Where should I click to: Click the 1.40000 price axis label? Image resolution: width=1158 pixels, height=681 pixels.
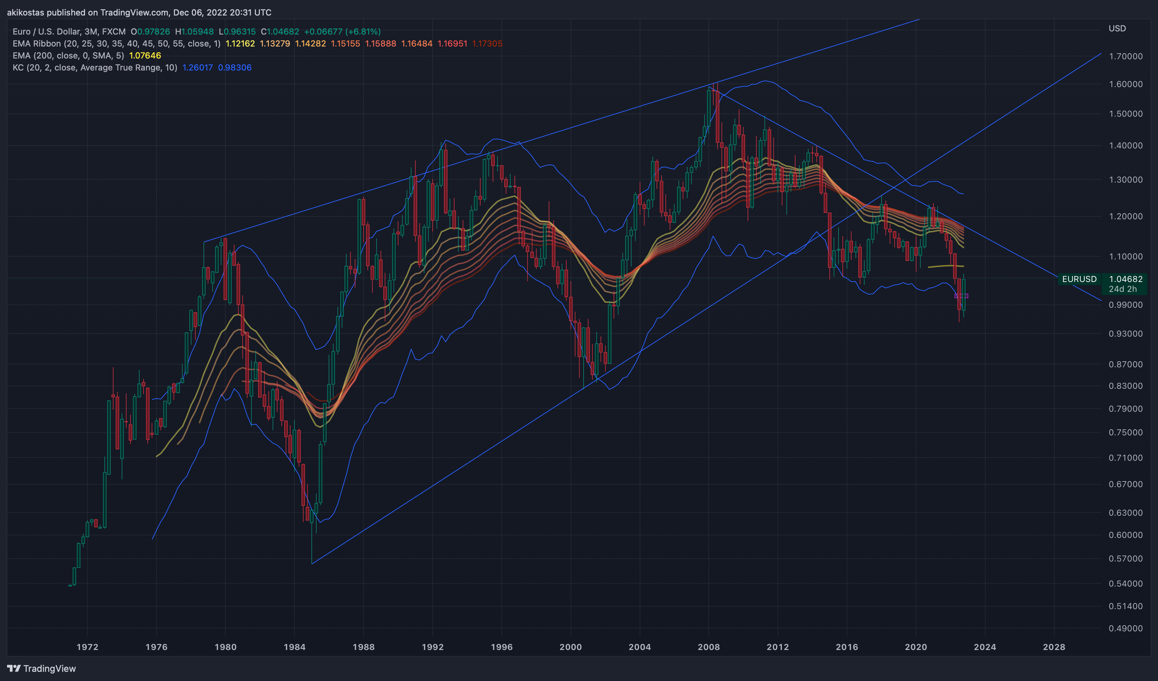tap(1126, 146)
